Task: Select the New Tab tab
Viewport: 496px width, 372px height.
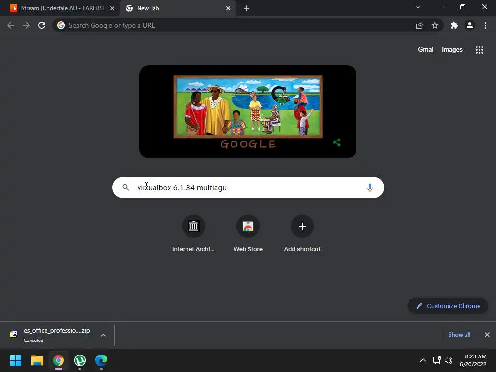Action: tap(177, 8)
